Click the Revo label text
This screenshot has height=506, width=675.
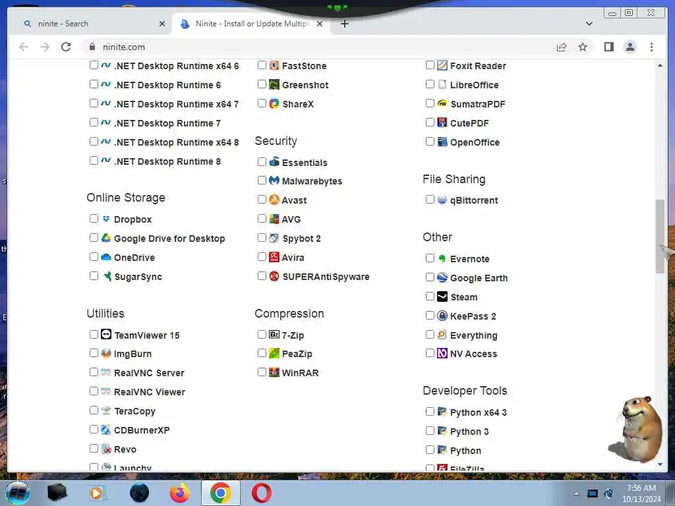(x=125, y=449)
